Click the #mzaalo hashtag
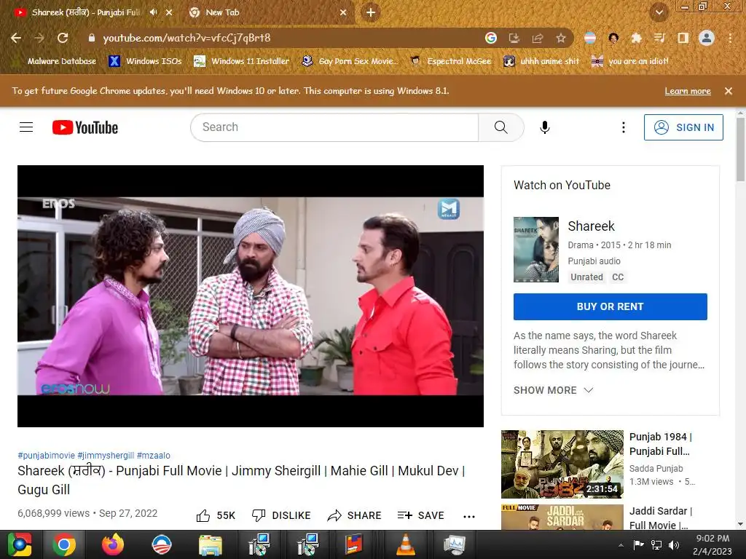This screenshot has width=746, height=559. point(153,456)
